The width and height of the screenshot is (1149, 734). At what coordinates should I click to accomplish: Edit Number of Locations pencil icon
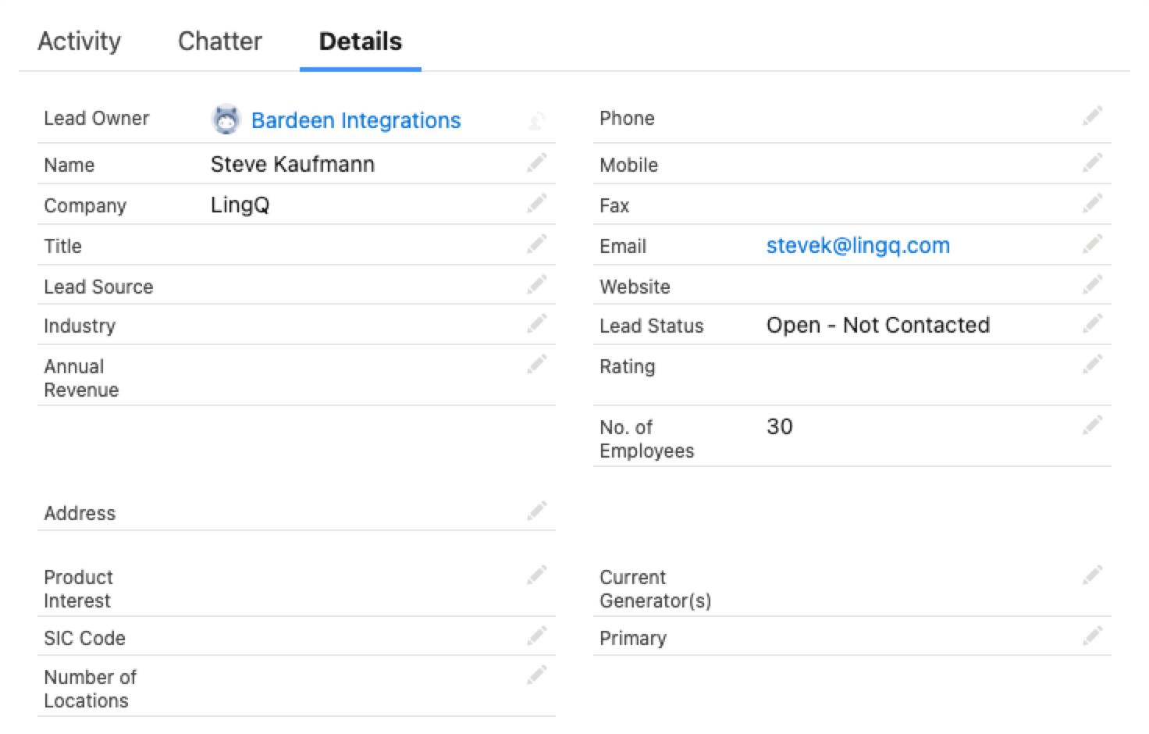[537, 675]
